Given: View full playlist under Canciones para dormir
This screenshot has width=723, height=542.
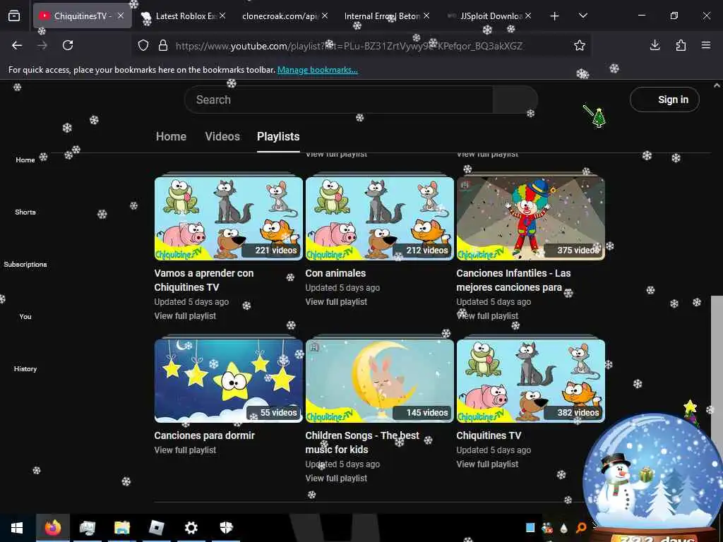Looking at the screenshot, I should coord(185,450).
